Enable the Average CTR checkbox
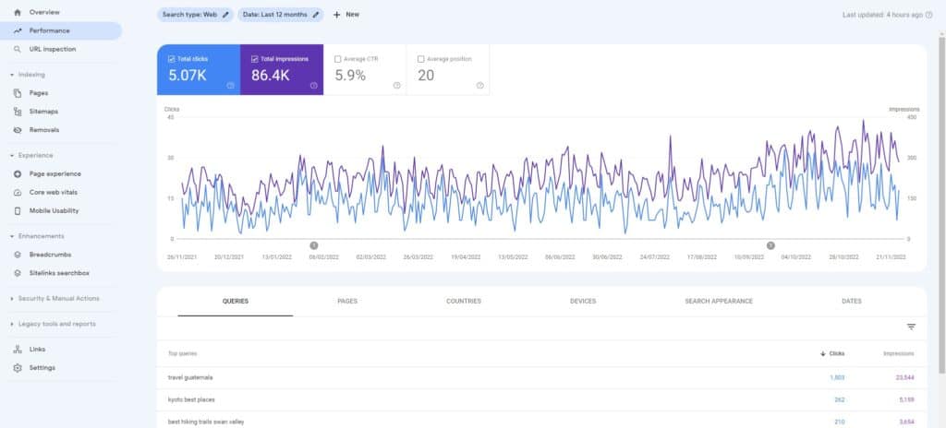946x428 pixels. [x=338, y=59]
